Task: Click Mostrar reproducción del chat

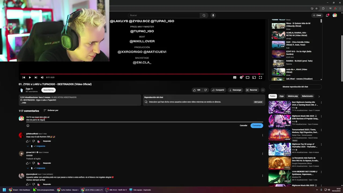Action: (295, 87)
